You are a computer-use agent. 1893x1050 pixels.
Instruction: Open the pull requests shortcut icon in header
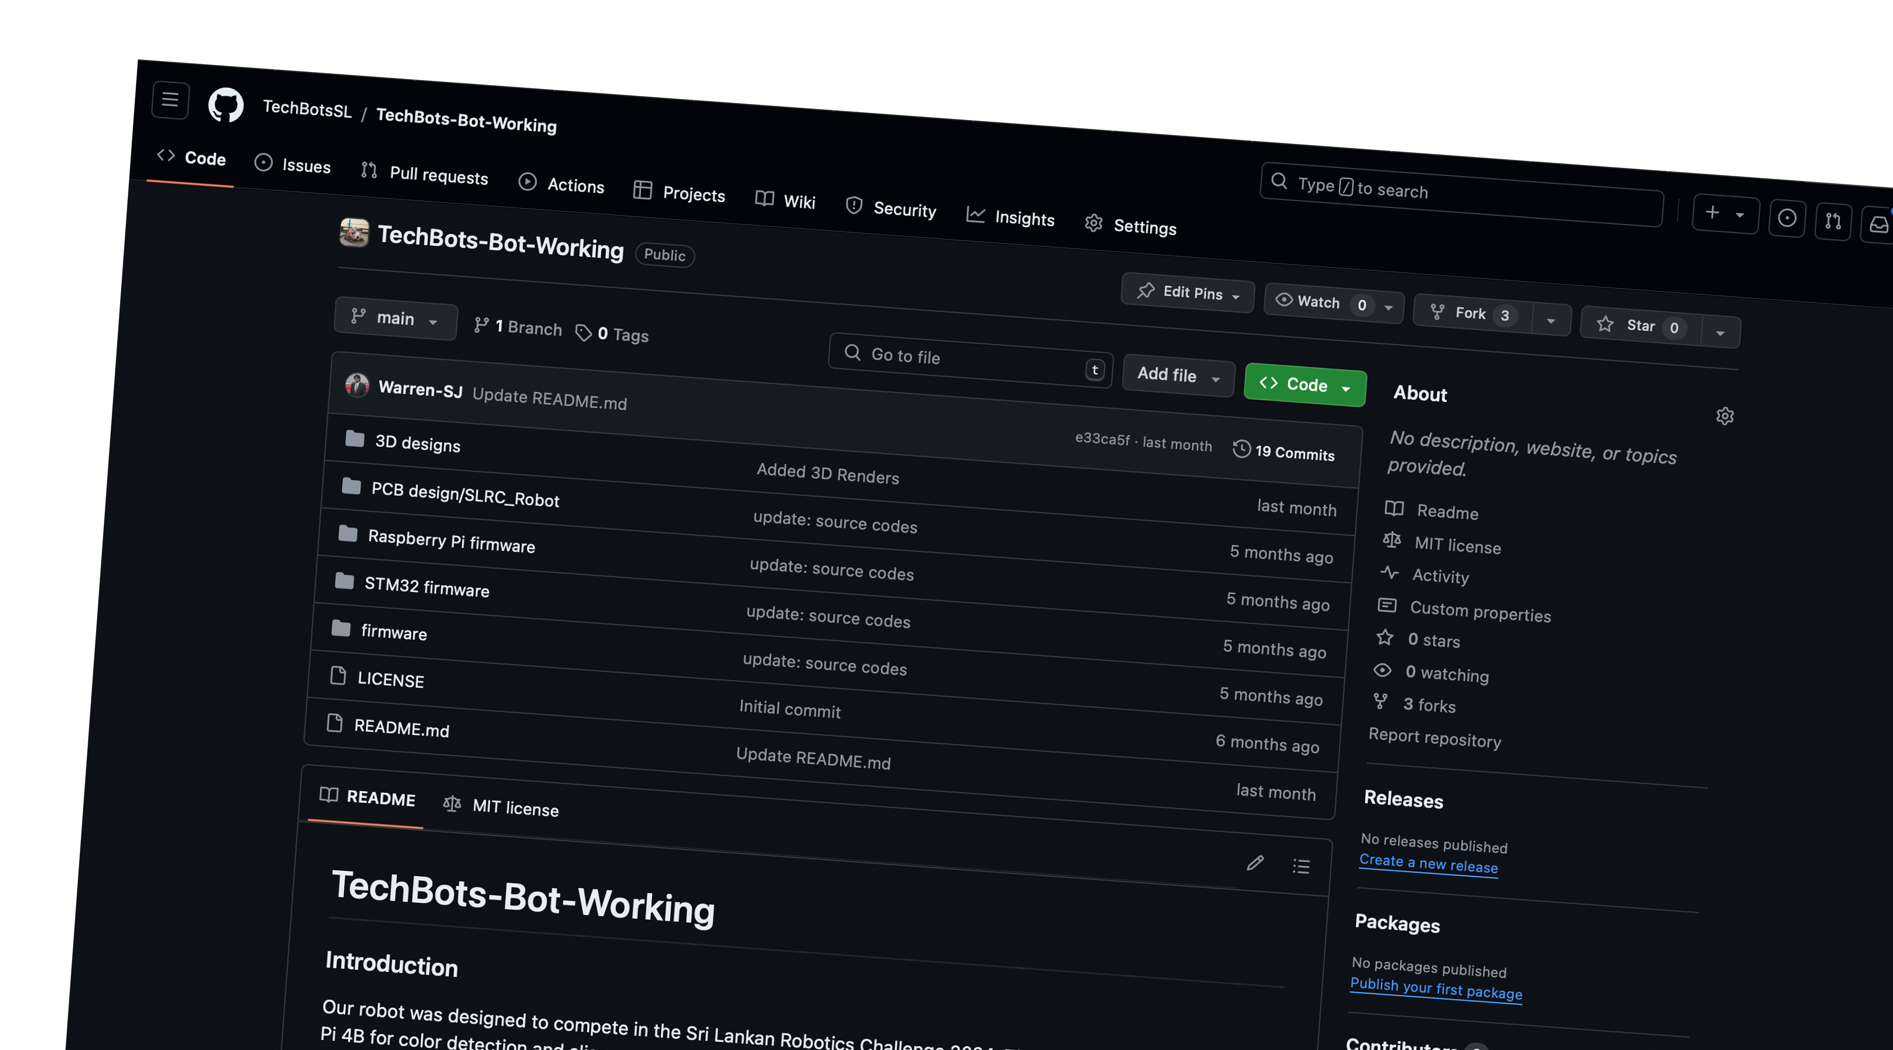pyautogui.click(x=1833, y=221)
